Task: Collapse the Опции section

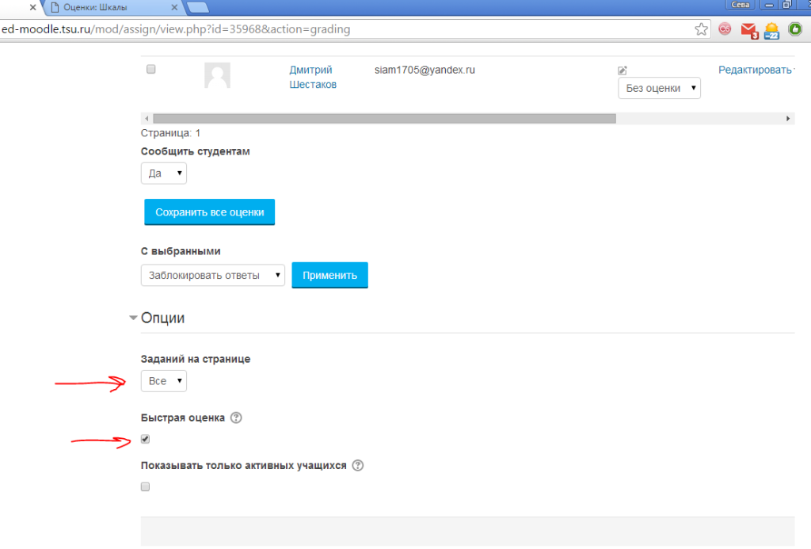Action: point(133,318)
